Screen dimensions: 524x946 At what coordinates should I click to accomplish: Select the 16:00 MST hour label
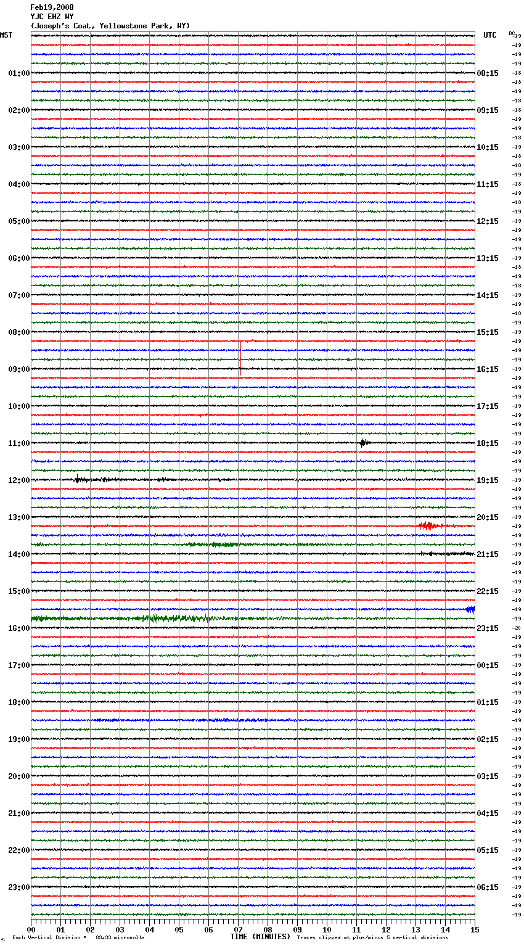(19, 628)
